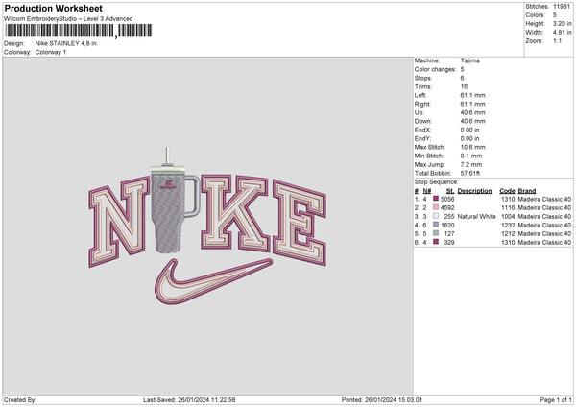Select the Min Stitch value 0.1 mm
The height and width of the screenshot is (407, 576).
tap(471, 156)
